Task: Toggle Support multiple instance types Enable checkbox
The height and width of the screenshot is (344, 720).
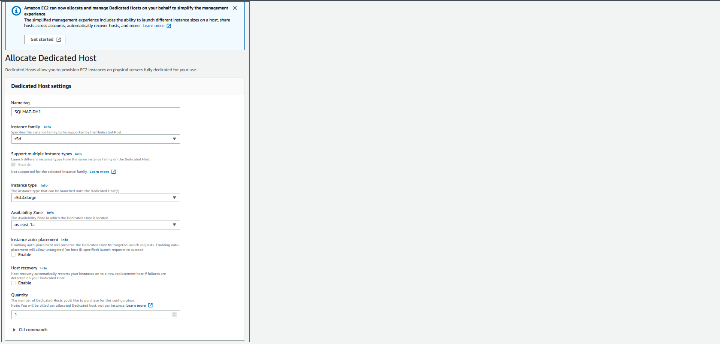Action: 13,165
